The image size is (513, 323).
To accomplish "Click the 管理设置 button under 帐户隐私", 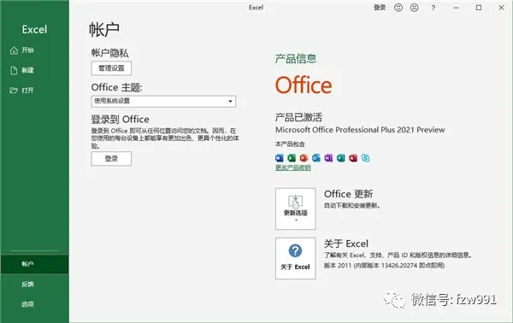I will click(111, 68).
